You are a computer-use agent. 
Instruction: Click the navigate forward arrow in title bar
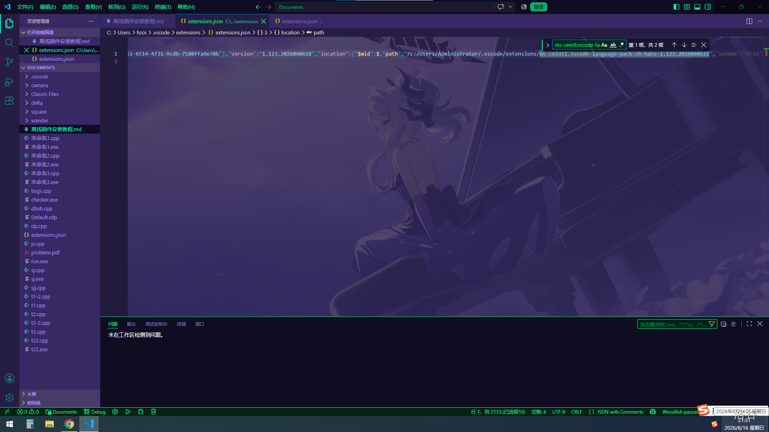point(269,7)
